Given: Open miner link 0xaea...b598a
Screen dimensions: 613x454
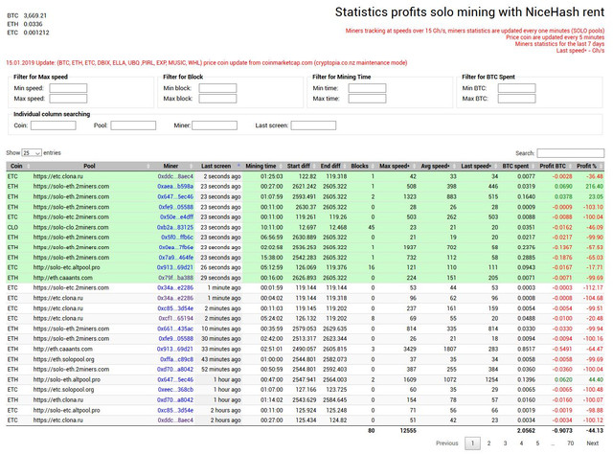Looking at the screenshot, I should (x=175, y=187).
